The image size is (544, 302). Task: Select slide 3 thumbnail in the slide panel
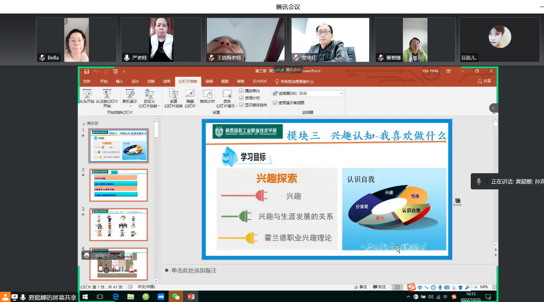pyautogui.click(x=119, y=225)
